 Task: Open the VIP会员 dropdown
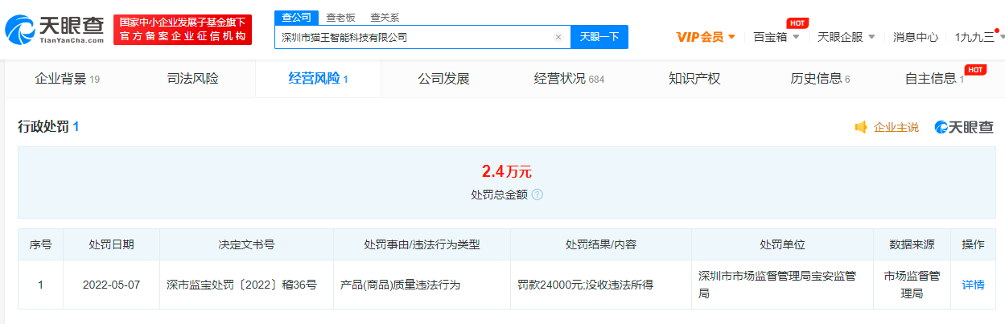coord(706,37)
